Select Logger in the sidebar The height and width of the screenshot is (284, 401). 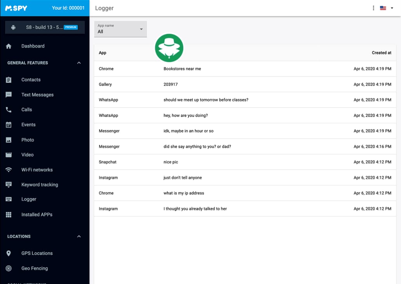pyautogui.click(x=29, y=199)
